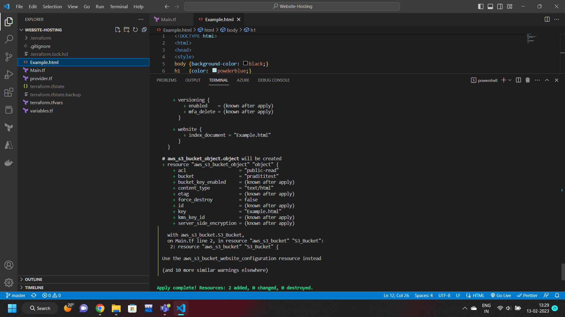
Task: Open the Terraform sidebar icon
Action: point(9,127)
